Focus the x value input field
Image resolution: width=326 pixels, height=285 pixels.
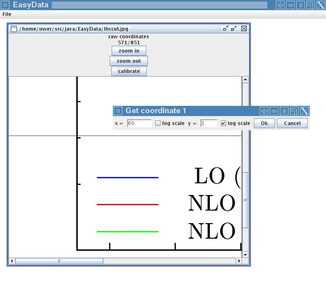(x=139, y=123)
